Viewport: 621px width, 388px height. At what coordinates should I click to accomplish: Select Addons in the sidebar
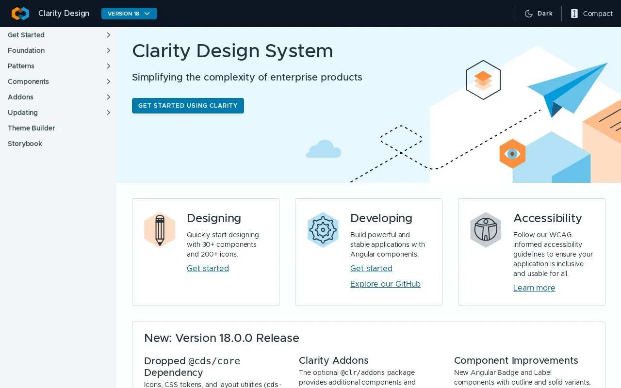tap(20, 97)
